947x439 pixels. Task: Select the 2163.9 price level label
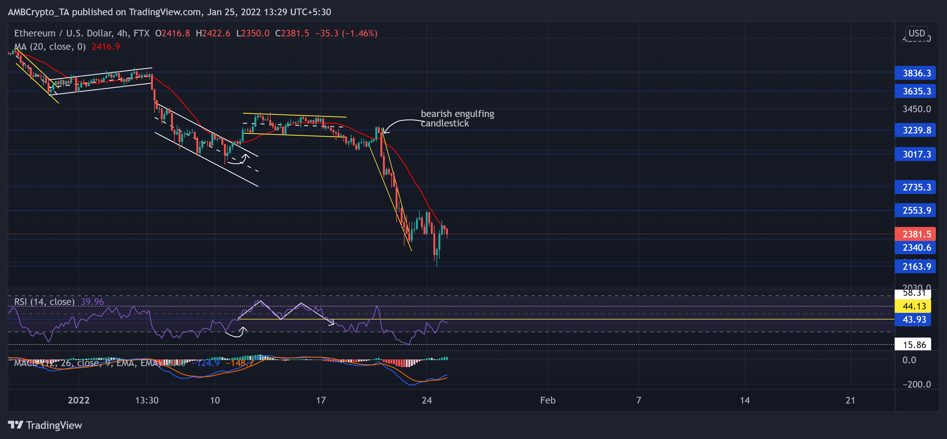[915, 266]
